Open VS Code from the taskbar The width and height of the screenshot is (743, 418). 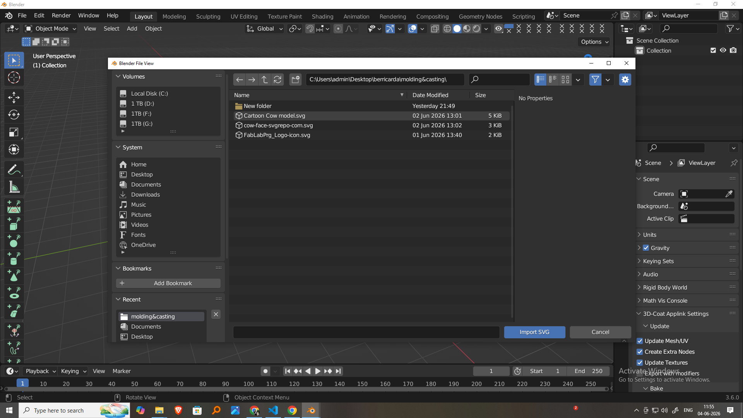click(273, 411)
